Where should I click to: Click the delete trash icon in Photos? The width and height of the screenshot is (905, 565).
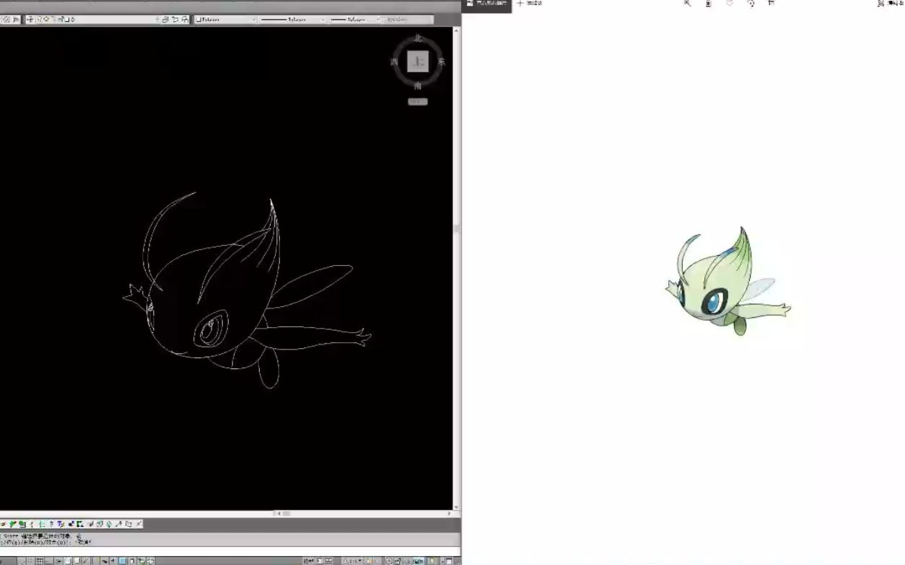pos(708,4)
